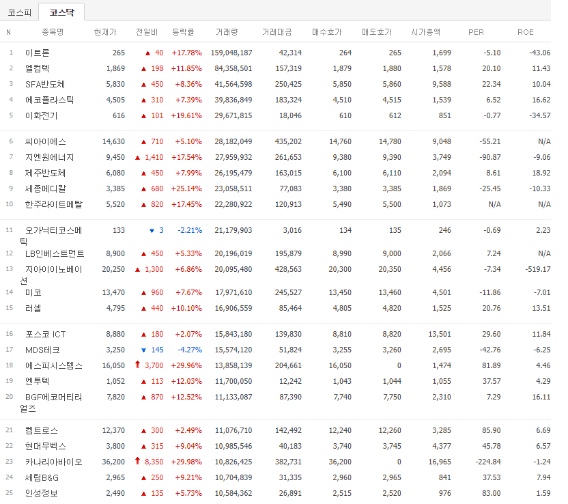The height and width of the screenshot is (504, 568).
Task: Open 씨아이에스 stock details
Action: point(45,141)
